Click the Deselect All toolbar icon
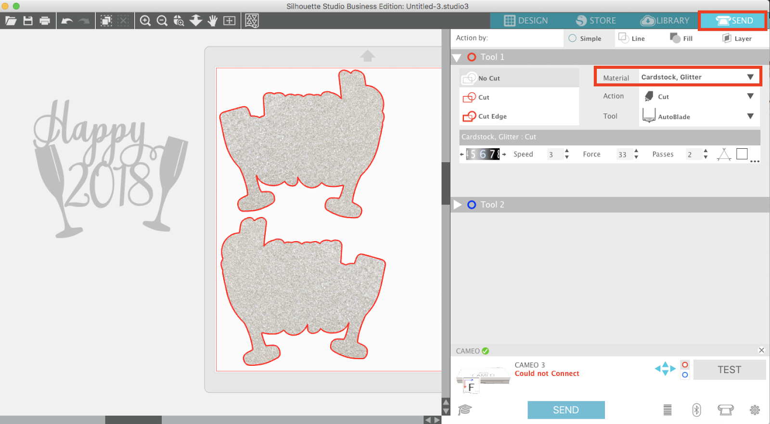This screenshot has height=424, width=770. pyautogui.click(x=123, y=21)
